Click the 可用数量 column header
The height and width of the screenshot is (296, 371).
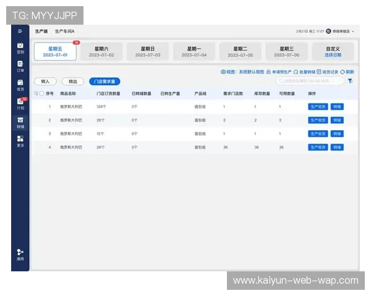pos(287,94)
